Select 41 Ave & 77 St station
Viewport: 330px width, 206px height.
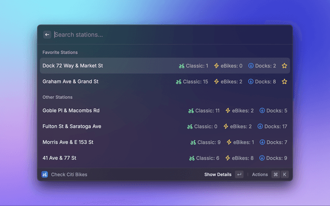[61, 158]
